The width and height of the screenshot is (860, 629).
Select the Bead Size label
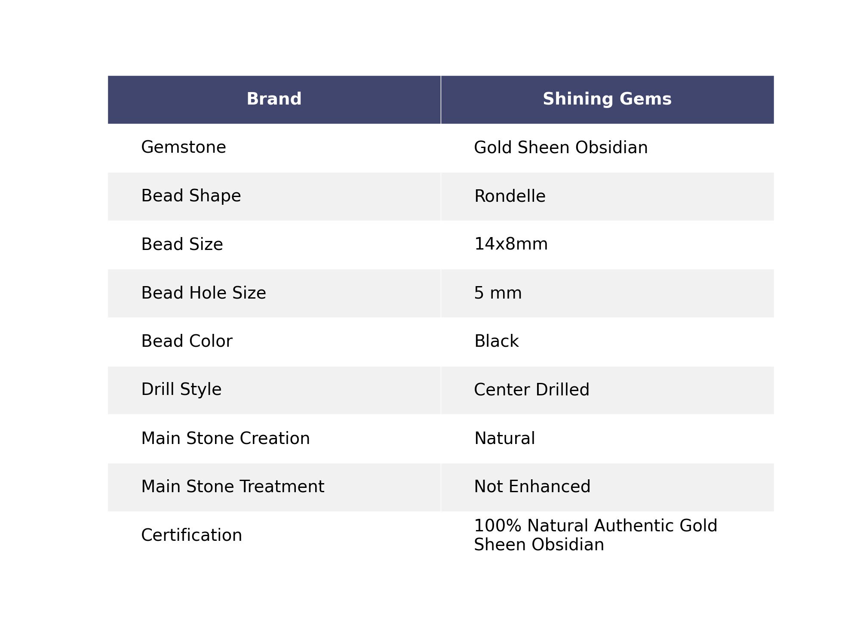pyautogui.click(x=182, y=245)
